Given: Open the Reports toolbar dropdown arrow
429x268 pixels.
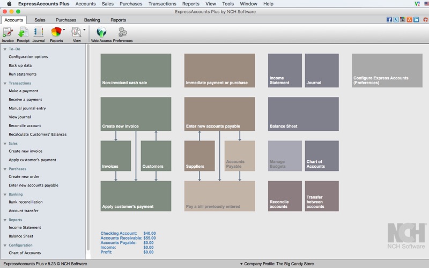Looking at the screenshot, I should 64,30.
